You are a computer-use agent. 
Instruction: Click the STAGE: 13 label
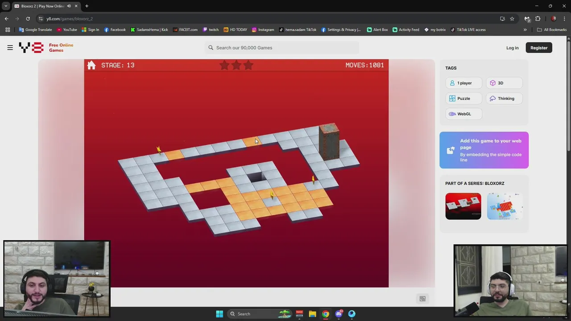coord(118,65)
